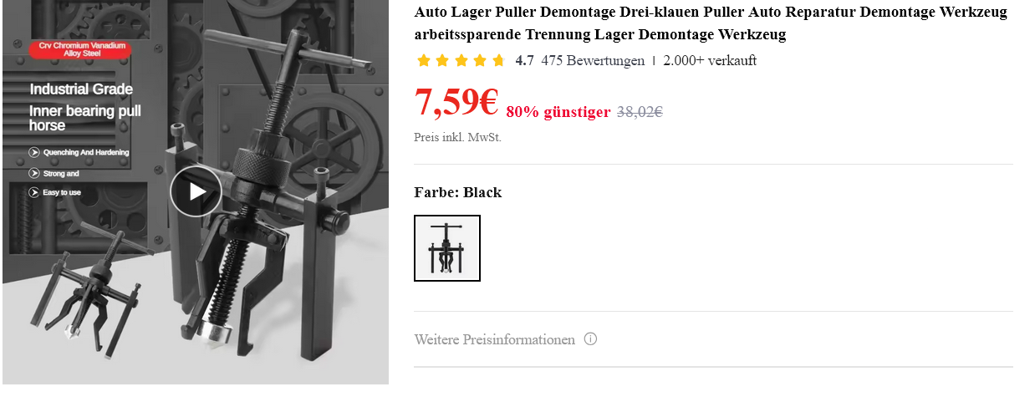Click the 2.000+ verkauft sold count
Viewport: 1035px width, 402px height.
pos(710,60)
